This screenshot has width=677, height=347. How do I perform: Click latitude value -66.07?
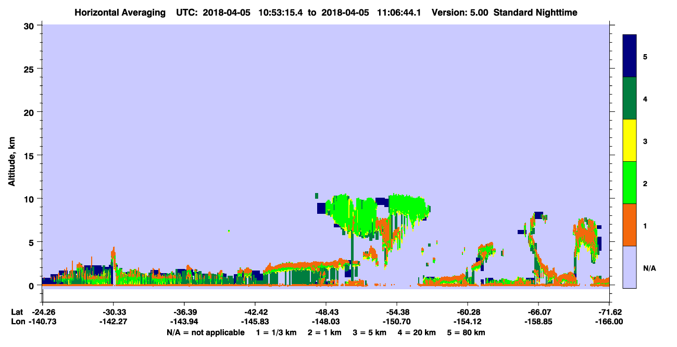[x=538, y=312]
